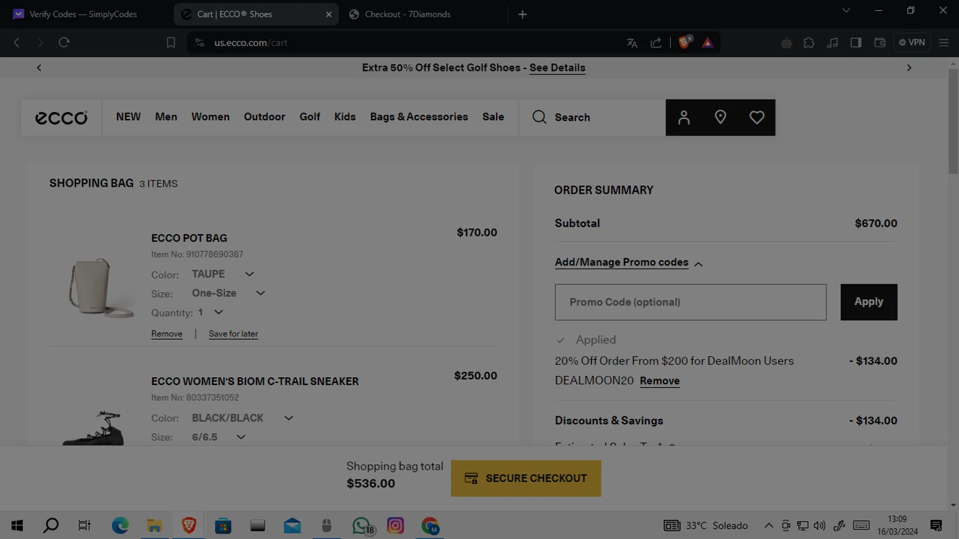Open the Biom C-Trail Sneaker size dropdown
Image resolution: width=959 pixels, height=539 pixels.
(219, 437)
